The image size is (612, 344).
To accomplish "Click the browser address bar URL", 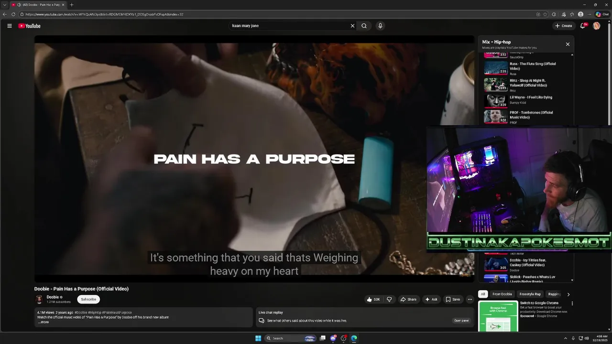I will 104,14.
